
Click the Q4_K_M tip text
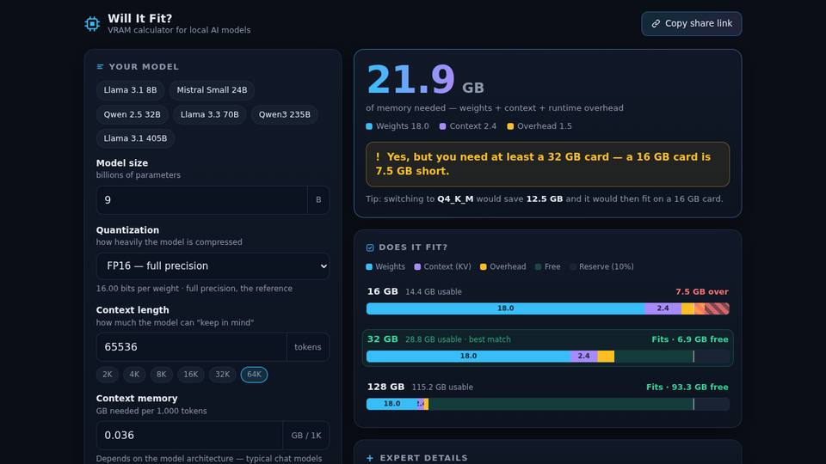tap(455, 198)
